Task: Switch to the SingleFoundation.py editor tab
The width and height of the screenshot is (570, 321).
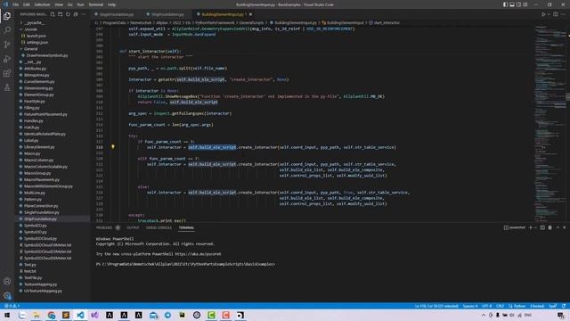Action: pyautogui.click(x=117, y=14)
